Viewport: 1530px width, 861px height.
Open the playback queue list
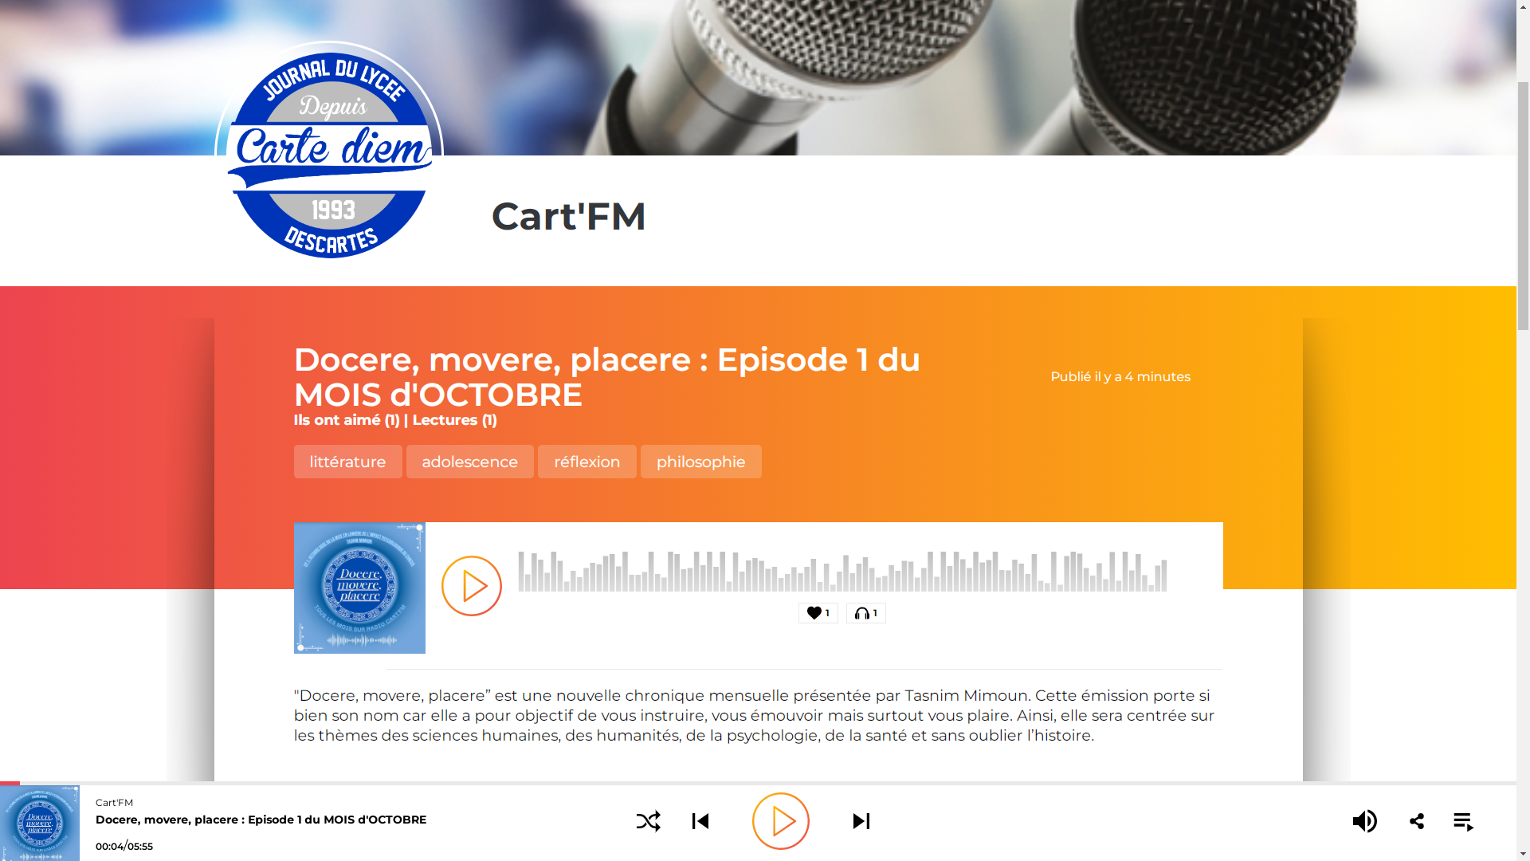1465,821
